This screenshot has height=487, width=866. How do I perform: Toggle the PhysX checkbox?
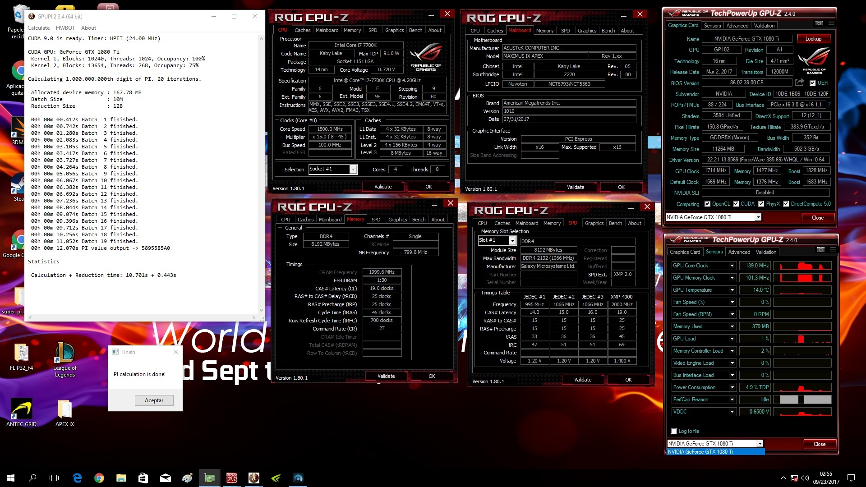(x=761, y=204)
